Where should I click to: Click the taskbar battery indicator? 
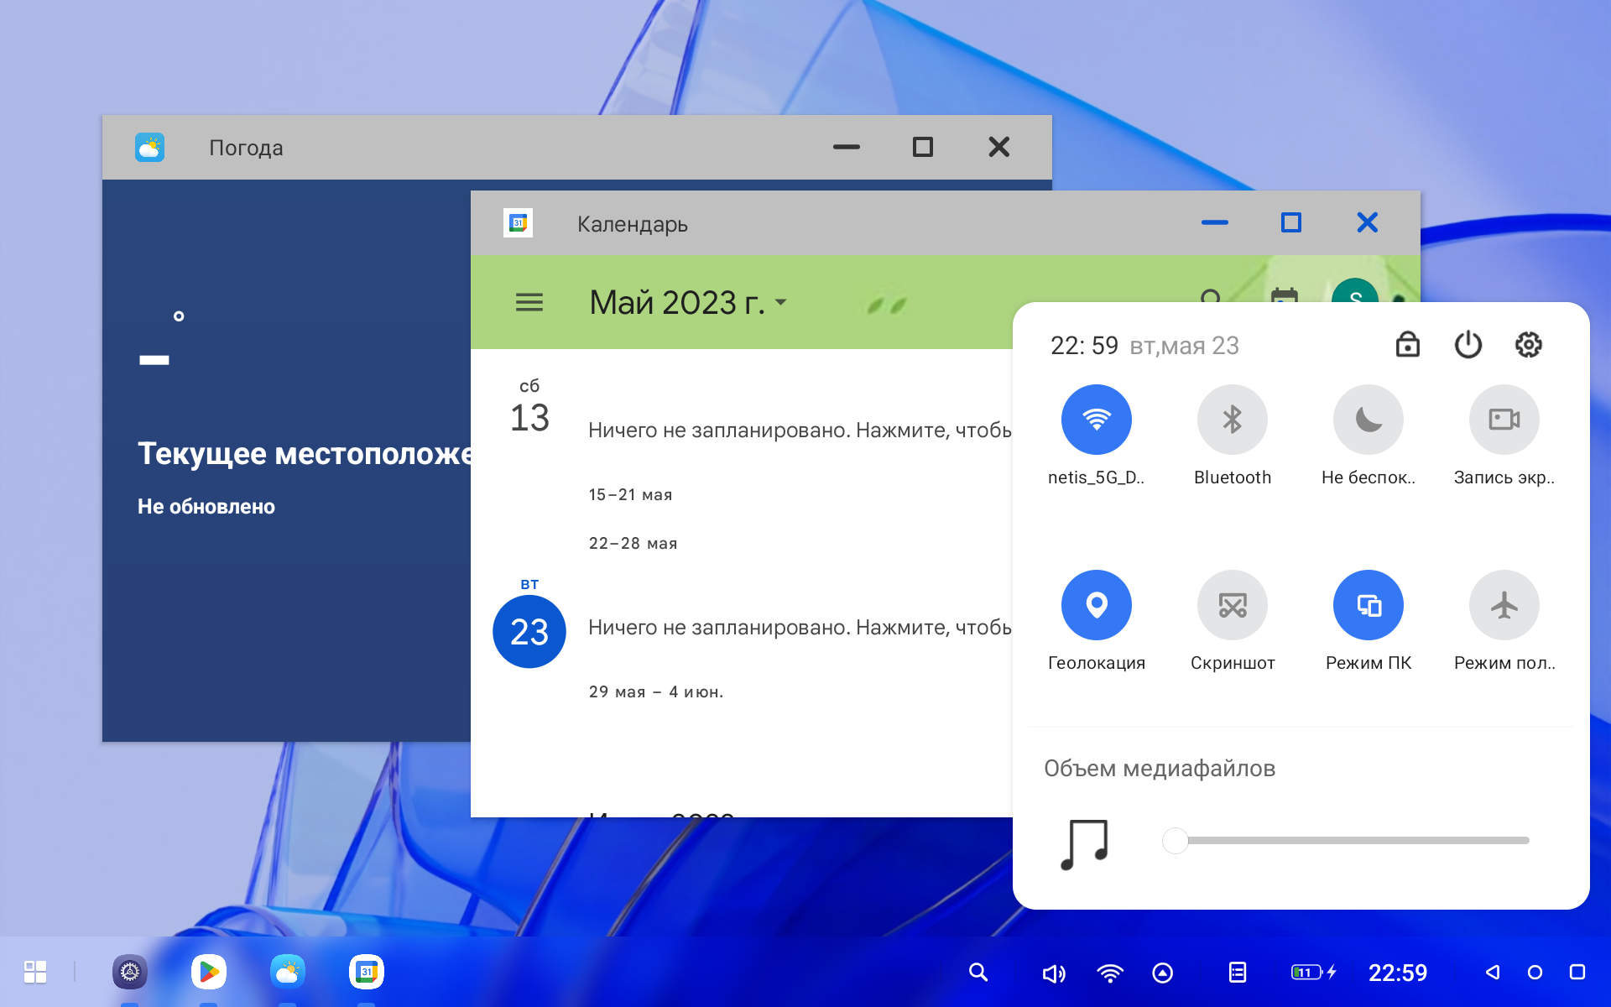click(1312, 973)
